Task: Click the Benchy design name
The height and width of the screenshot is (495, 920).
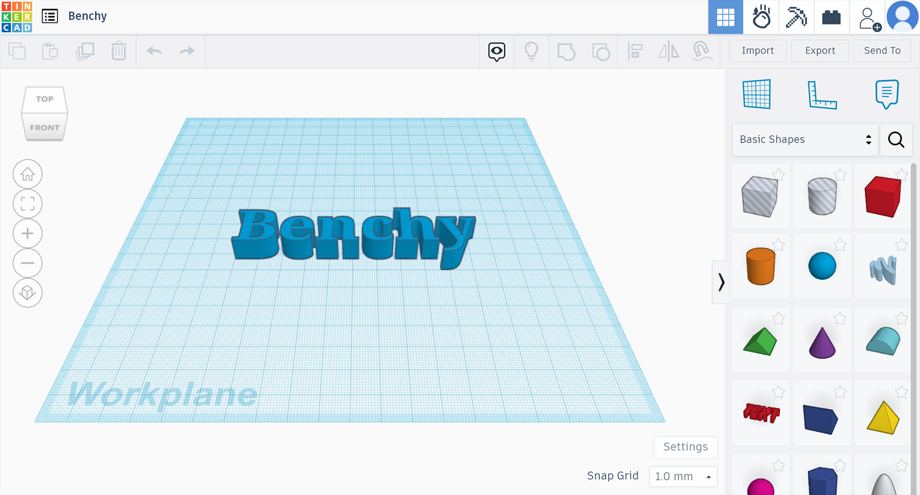Action: pyautogui.click(x=87, y=16)
